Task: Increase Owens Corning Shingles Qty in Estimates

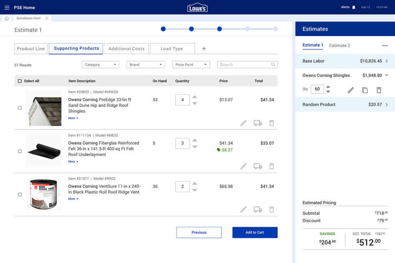Action: coord(328,87)
